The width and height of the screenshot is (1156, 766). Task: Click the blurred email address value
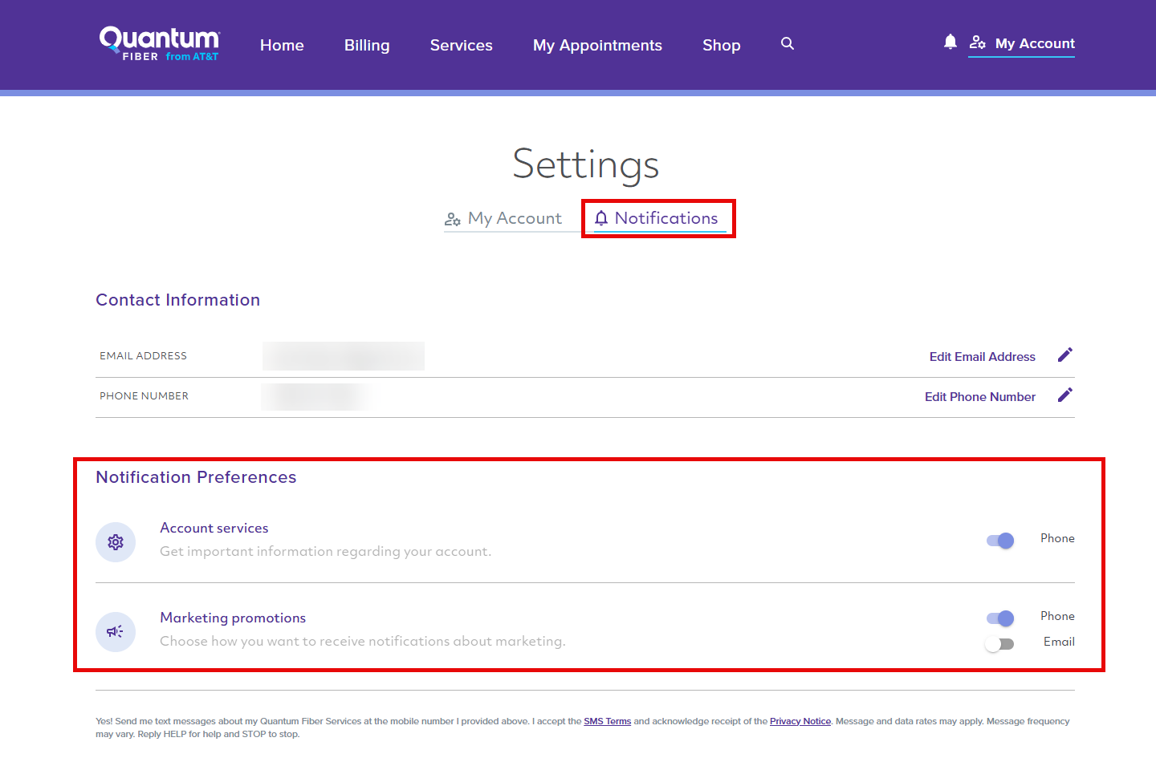tap(344, 356)
